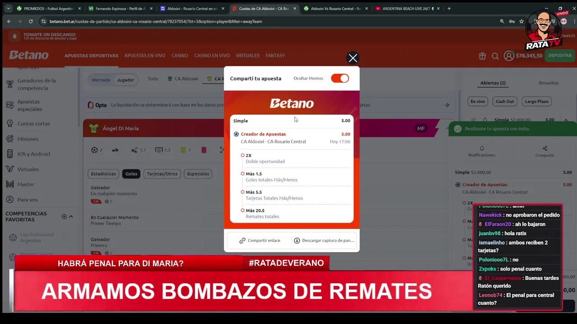Open the user account icon
The width and height of the screenshot is (577, 324).
coord(509,56)
